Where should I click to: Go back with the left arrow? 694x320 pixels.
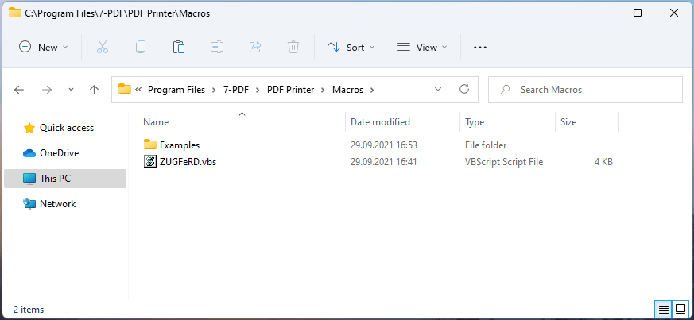pyautogui.click(x=18, y=90)
